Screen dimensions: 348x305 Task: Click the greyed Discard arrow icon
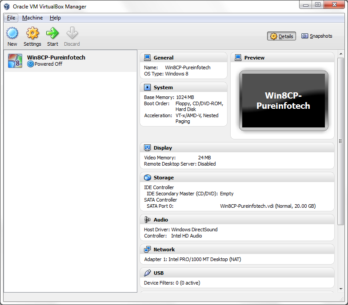coord(72,33)
